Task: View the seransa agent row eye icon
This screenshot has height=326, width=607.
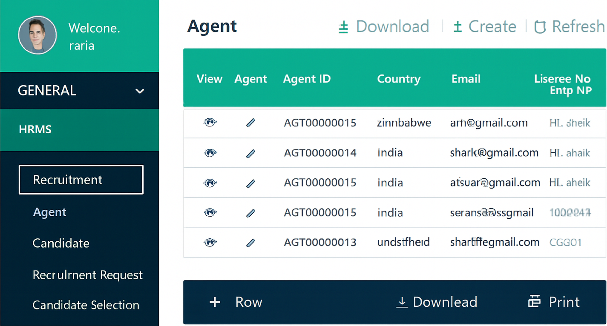Action: point(210,212)
